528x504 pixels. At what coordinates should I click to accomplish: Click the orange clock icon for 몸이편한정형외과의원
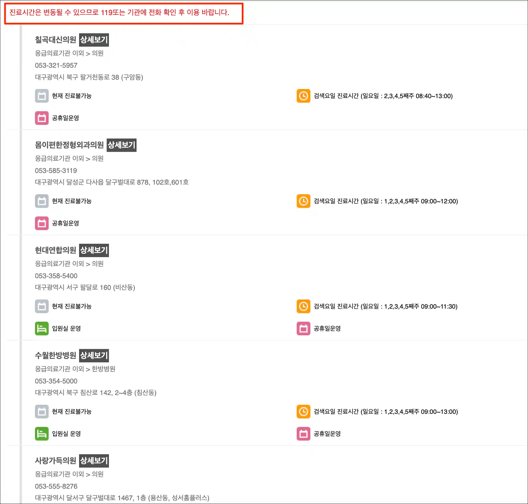(303, 201)
